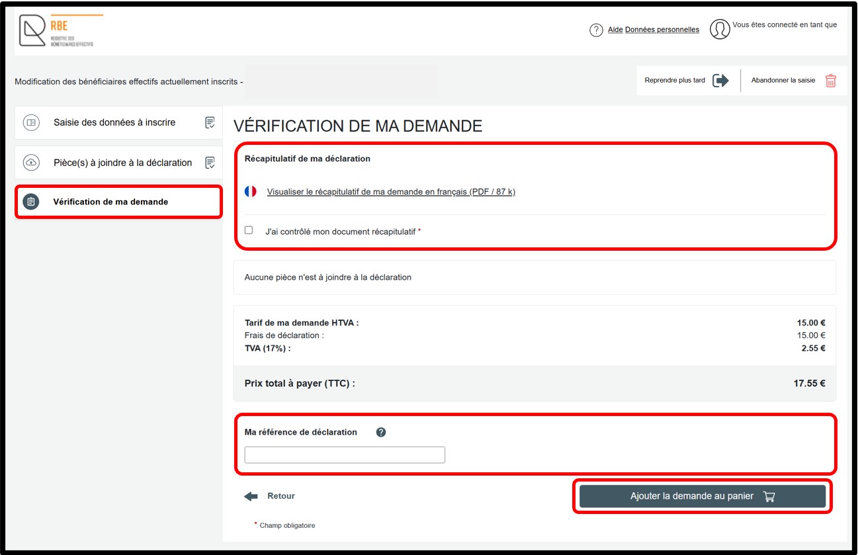Click the Ma référence de déclaration text field

click(x=345, y=455)
